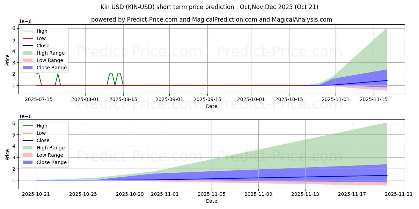Click the Price axis label of top chart

[x=8, y=59]
